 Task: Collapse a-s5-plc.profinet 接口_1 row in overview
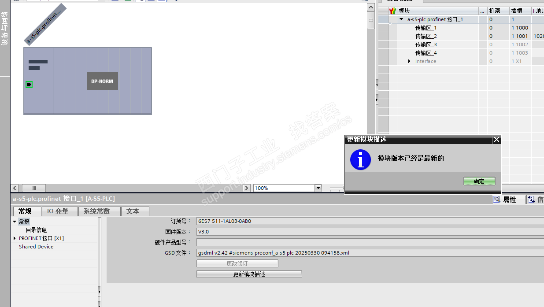[x=401, y=19]
